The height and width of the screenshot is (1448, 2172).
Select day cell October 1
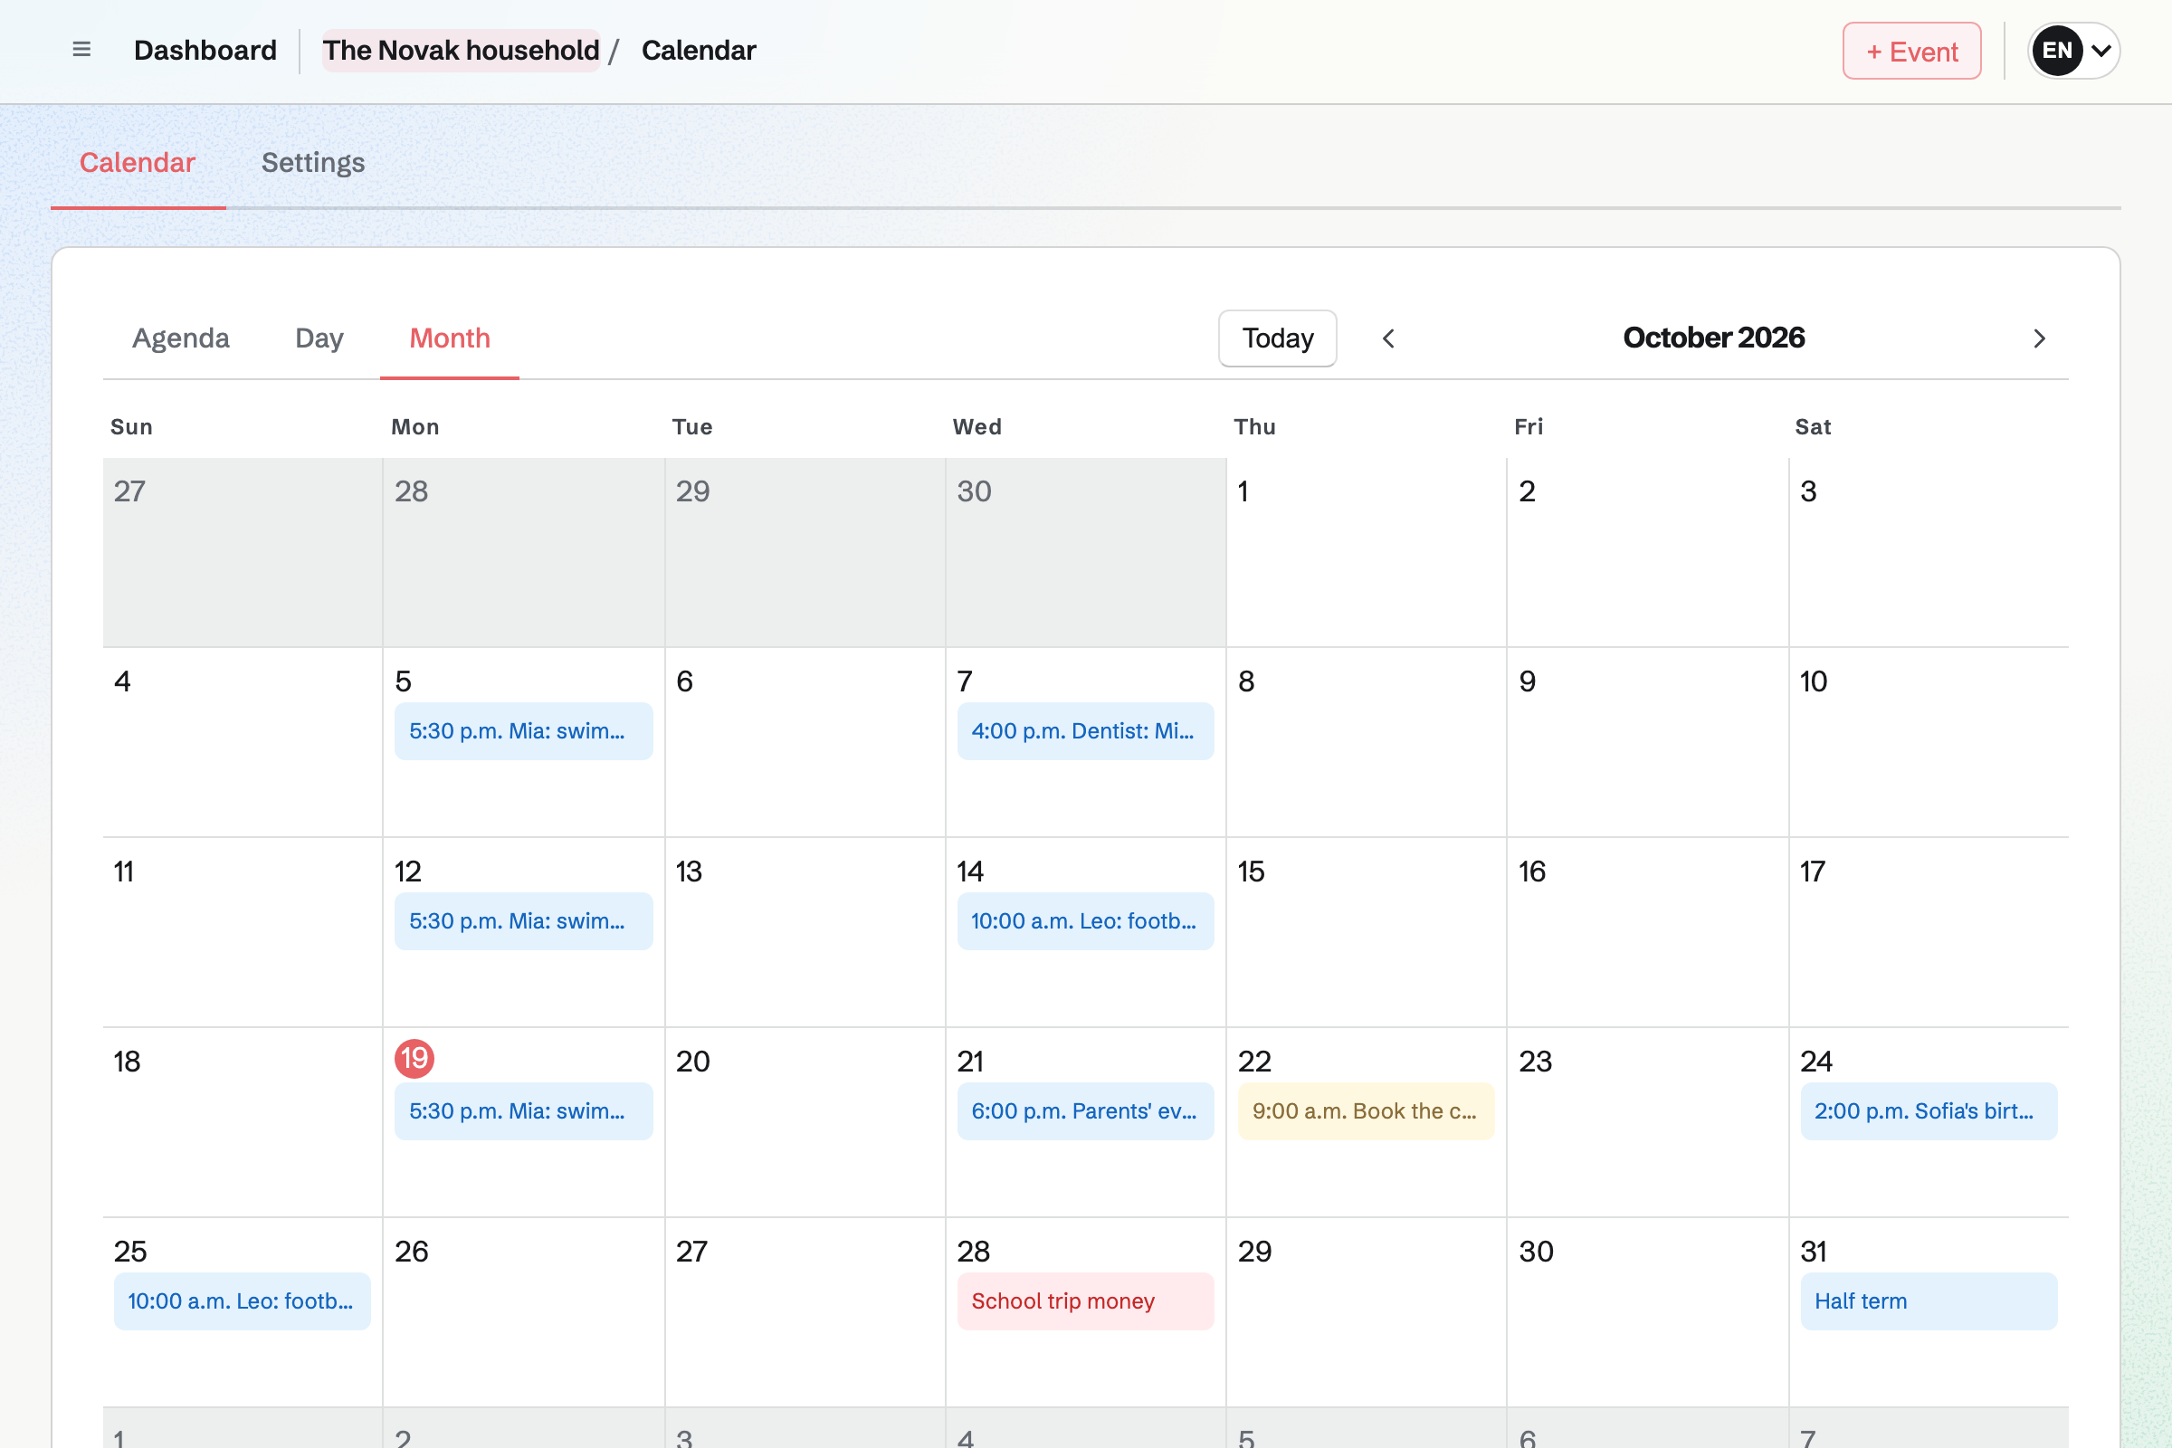tap(1367, 552)
